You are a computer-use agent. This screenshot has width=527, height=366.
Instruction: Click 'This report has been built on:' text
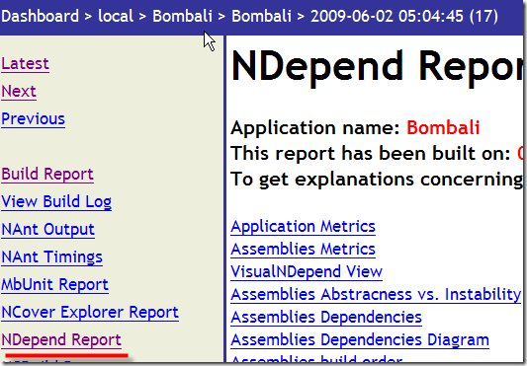371,153
